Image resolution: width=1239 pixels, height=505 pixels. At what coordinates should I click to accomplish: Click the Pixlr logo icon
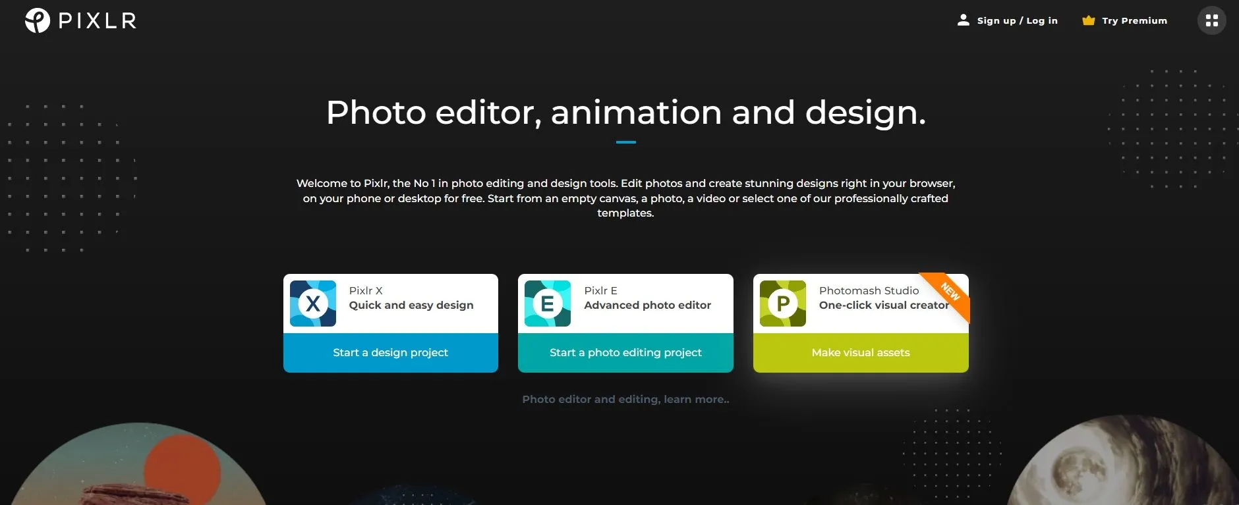[38, 20]
